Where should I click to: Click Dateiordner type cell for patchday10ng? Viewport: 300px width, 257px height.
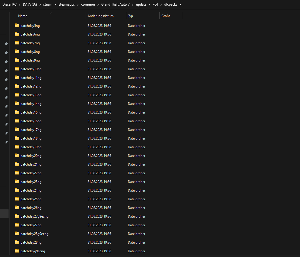pos(137,69)
